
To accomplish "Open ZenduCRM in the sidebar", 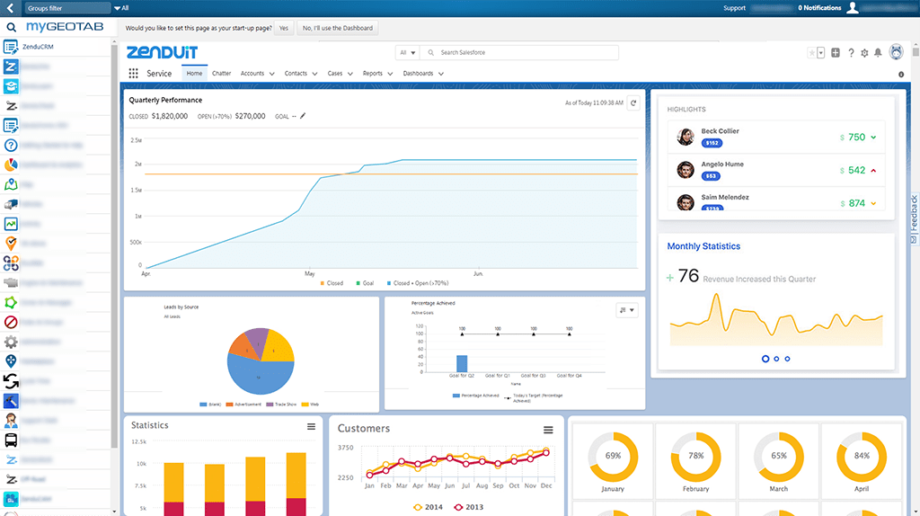I will [38, 47].
